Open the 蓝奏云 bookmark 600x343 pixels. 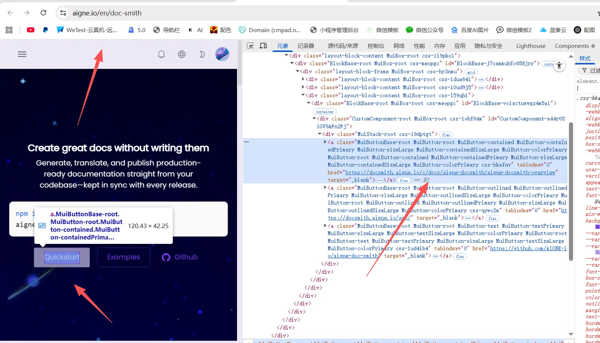[553, 30]
